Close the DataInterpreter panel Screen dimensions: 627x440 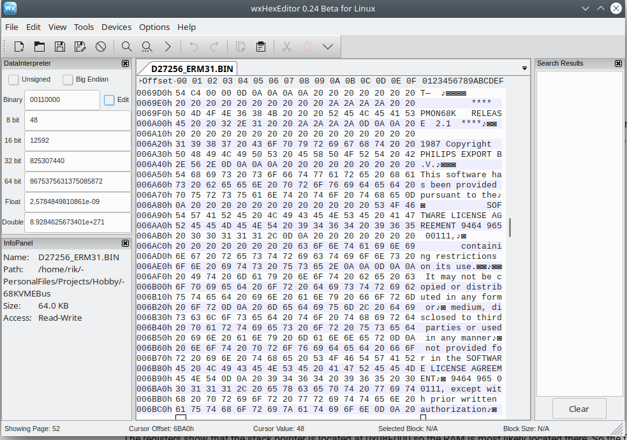125,64
